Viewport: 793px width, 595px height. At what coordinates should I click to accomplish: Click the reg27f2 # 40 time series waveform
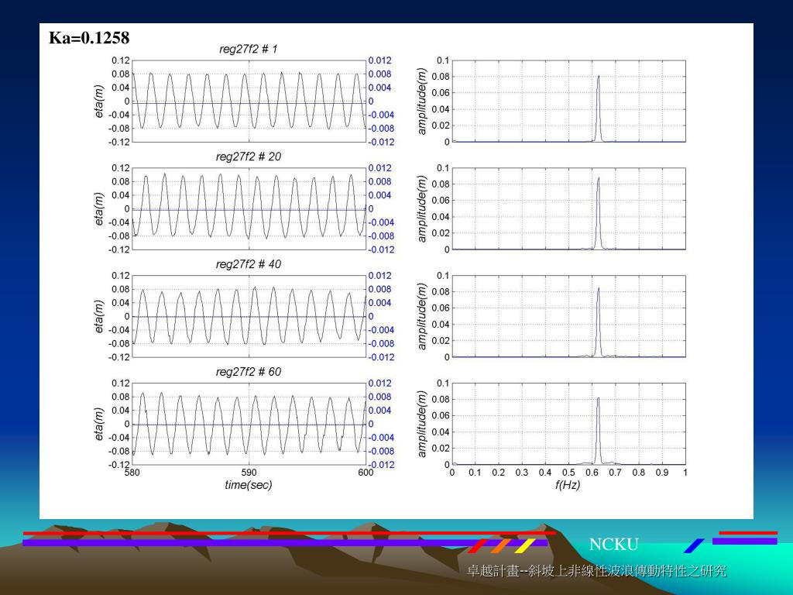[x=249, y=316]
